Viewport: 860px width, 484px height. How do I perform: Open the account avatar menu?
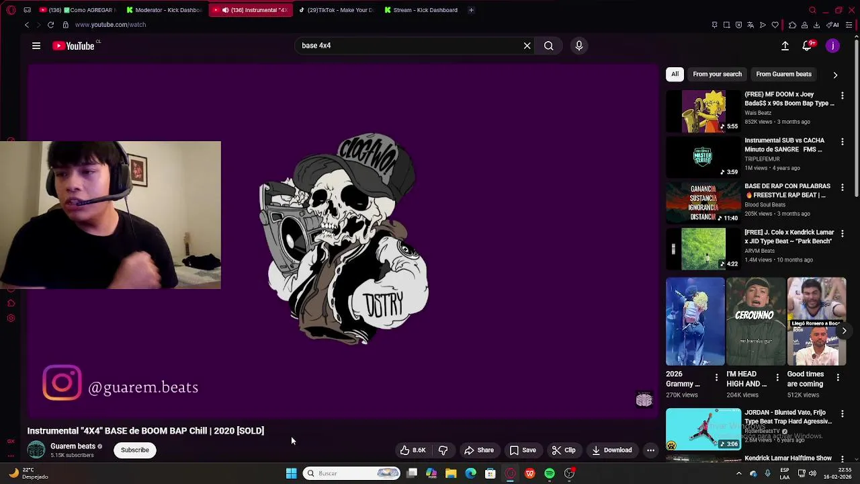(x=832, y=46)
